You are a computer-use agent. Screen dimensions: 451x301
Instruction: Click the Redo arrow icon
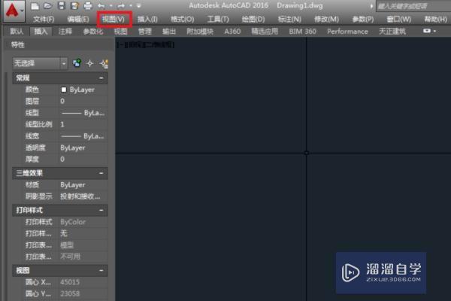pyautogui.click(x=121, y=6)
